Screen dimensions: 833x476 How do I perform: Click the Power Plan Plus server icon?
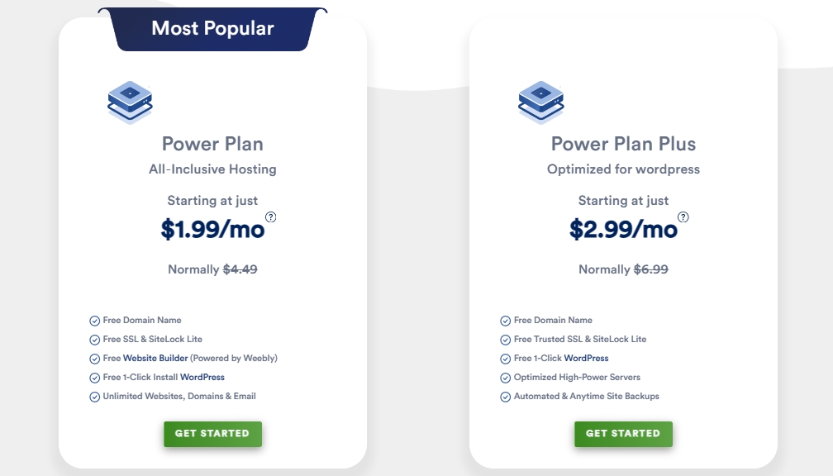540,102
